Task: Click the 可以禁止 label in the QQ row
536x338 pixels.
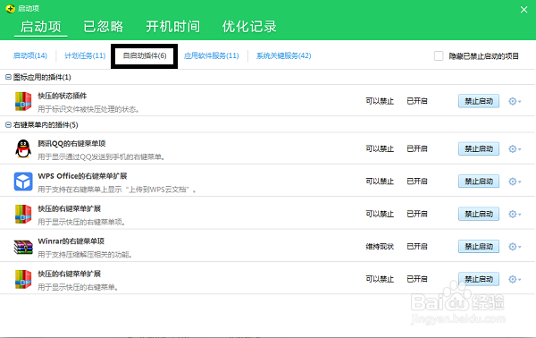Action: (380, 148)
